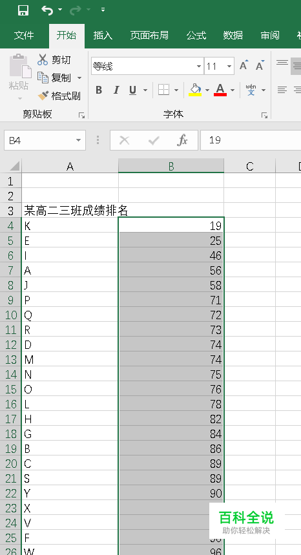Expand the Name Box dropdown arrow
This screenshot has height=555, width=301.
[x=79, y=140]
